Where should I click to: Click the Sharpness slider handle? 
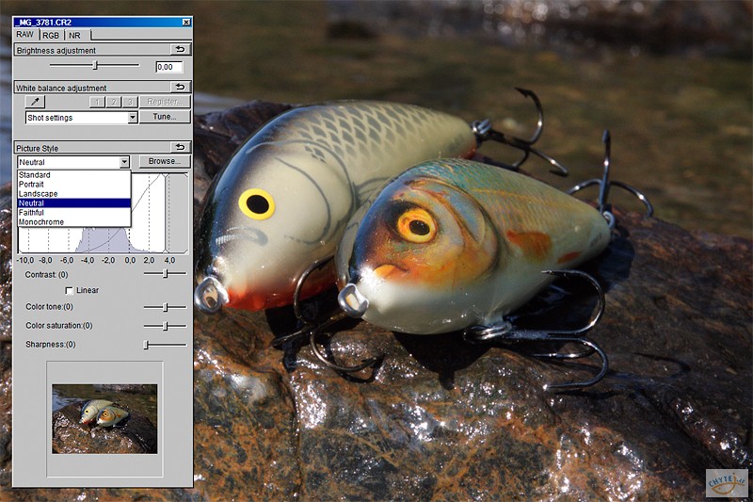pyautogui.click(x=147, y=345)
